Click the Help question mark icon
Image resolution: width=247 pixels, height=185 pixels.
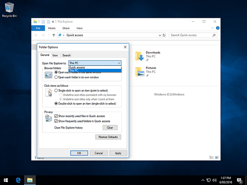click(218, 28)
